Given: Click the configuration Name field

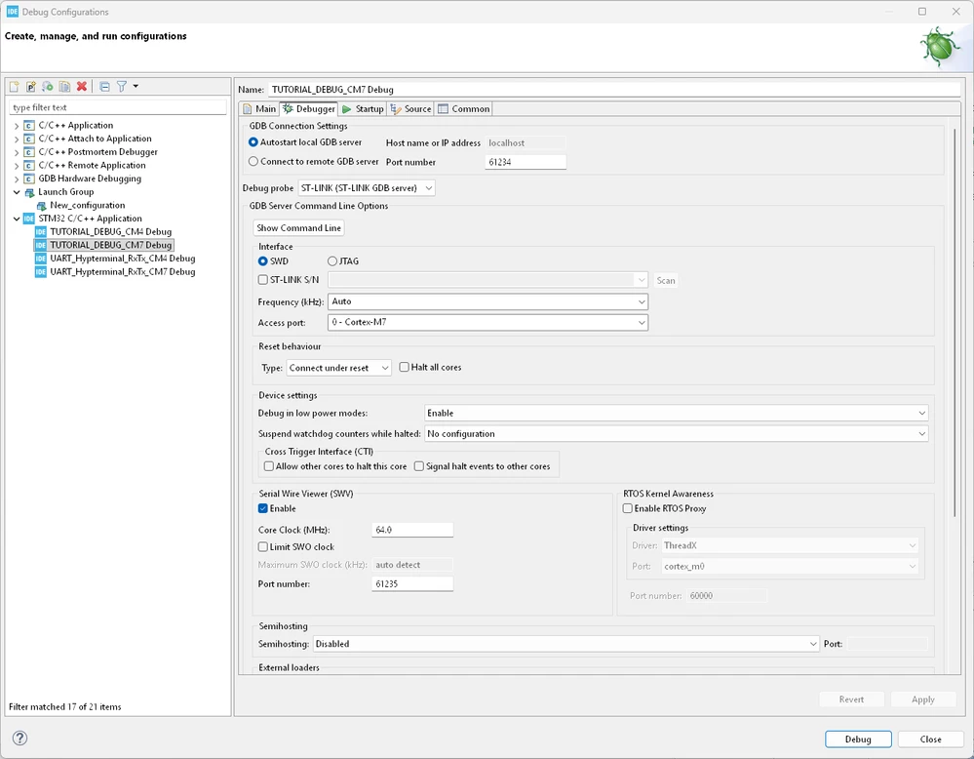Looking at the screenshot, I should click(x=614, y=90).
